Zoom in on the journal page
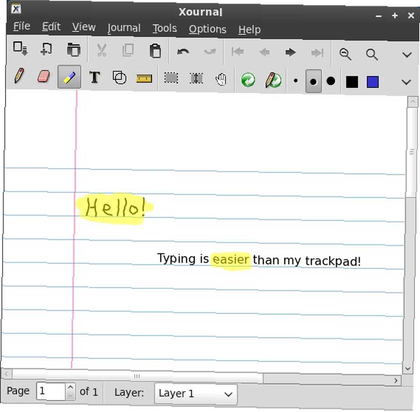 click(x=372, y=55)
